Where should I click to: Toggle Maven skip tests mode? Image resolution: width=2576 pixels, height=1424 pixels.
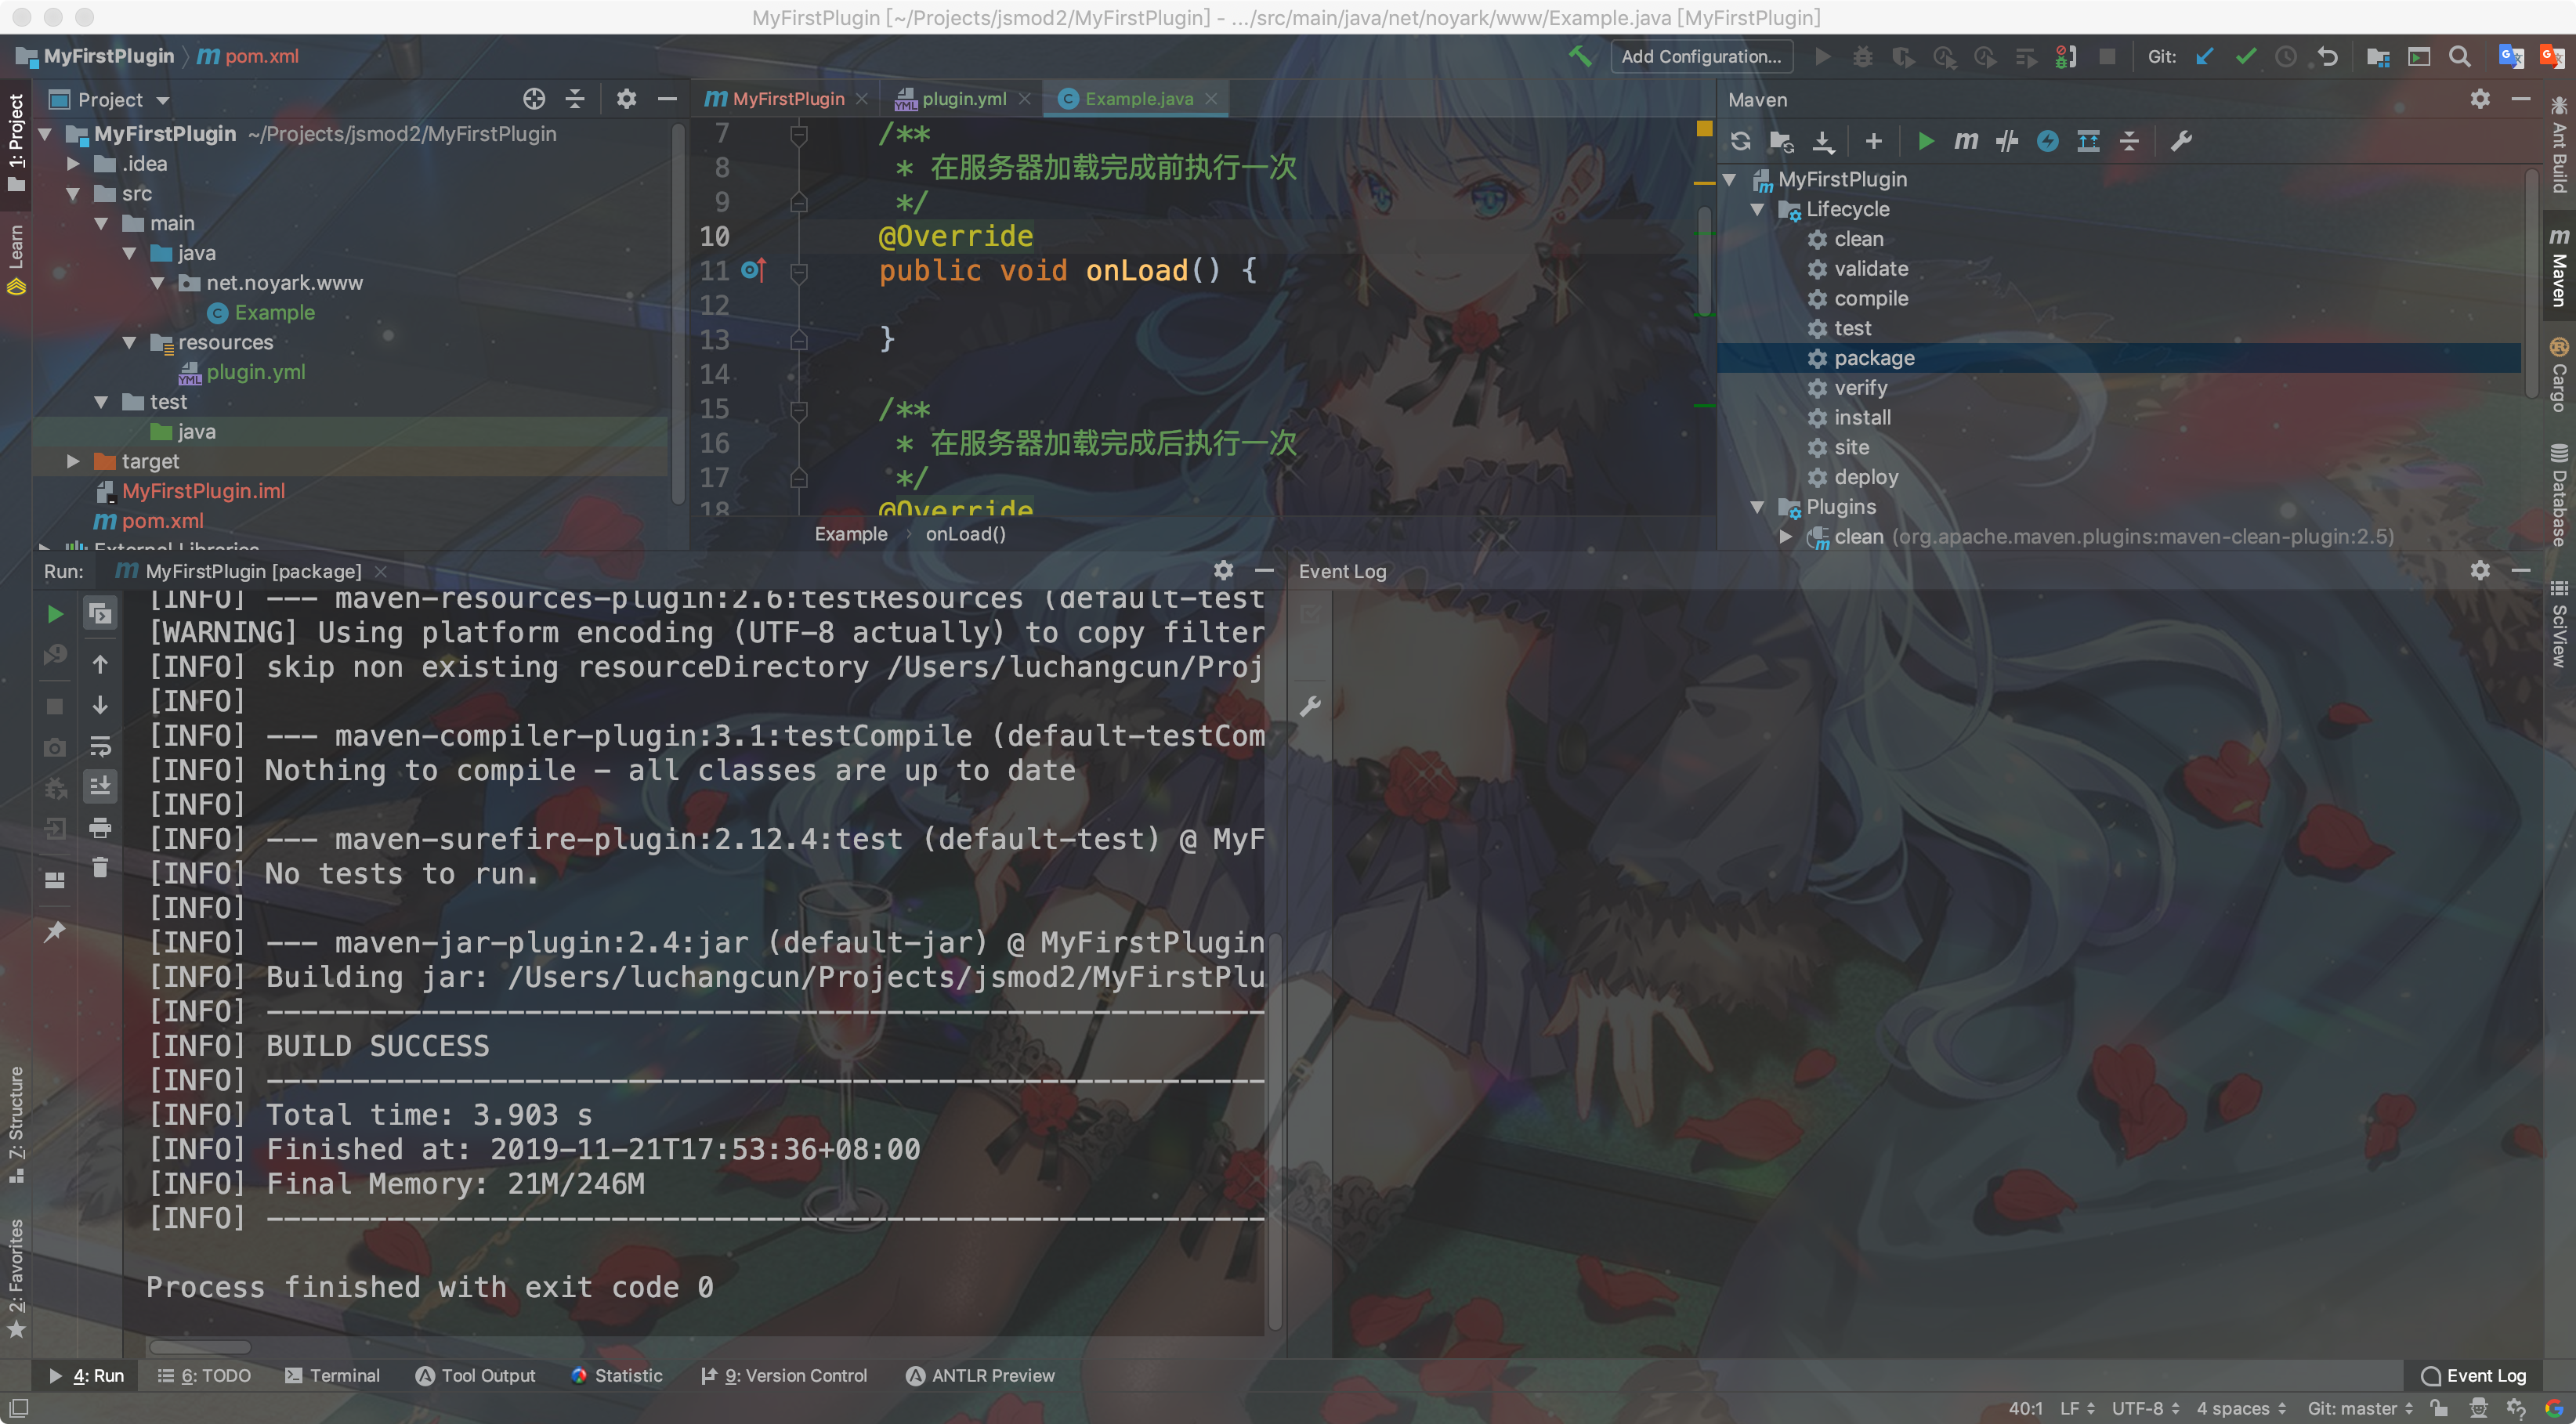[2047, 141]
